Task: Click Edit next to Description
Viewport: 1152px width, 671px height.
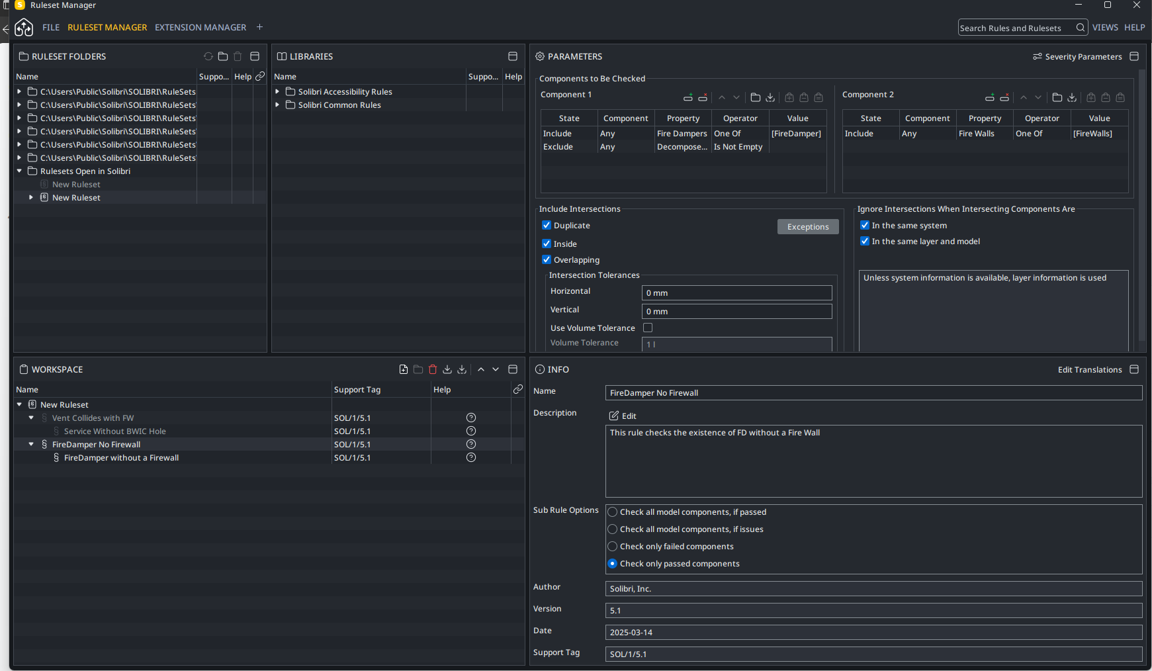Action: coord(623,416)
